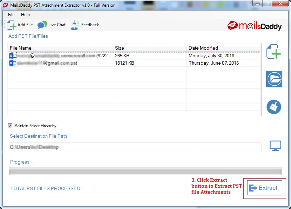Click the monitor icon to browse destination
Screen dimensions: 291x209
pos(276,145)
